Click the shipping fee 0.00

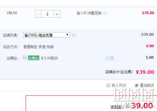(x=150, y=46)
